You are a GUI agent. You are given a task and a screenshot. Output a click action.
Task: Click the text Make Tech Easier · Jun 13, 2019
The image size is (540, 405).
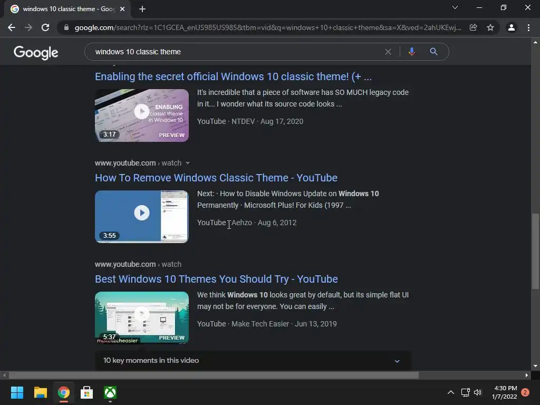click(x=284, y=324)
